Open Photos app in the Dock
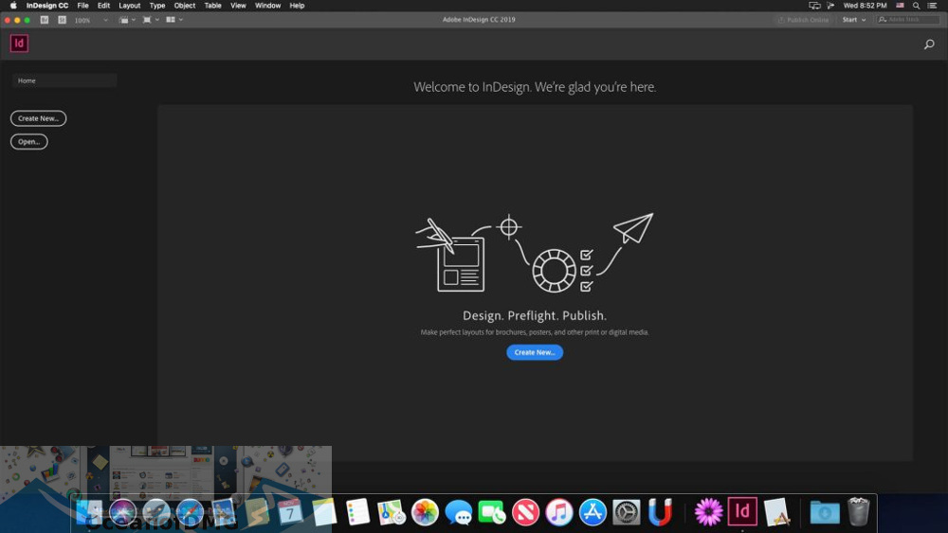 tap(425, 512)
